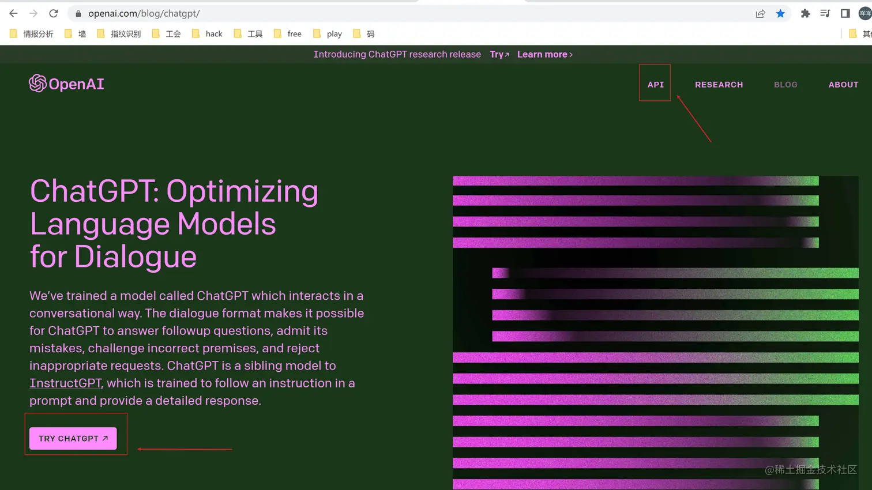Click the blue bookmark star icon
872x490 pixels.
pyautogui.click(x=780, y=13)
